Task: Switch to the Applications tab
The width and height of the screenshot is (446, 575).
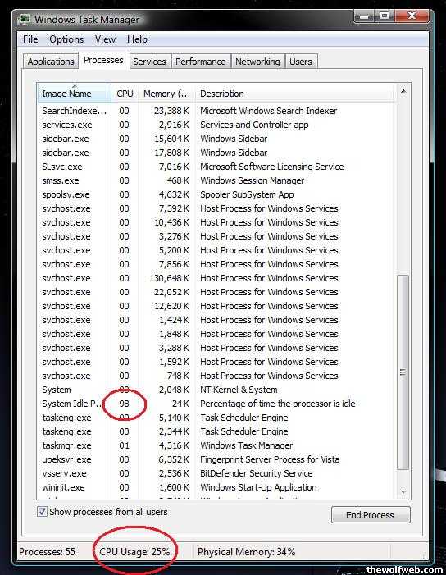Action: (51, 62)
